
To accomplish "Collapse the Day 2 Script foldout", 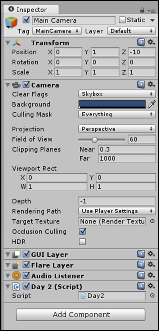I will click(8, 286).
